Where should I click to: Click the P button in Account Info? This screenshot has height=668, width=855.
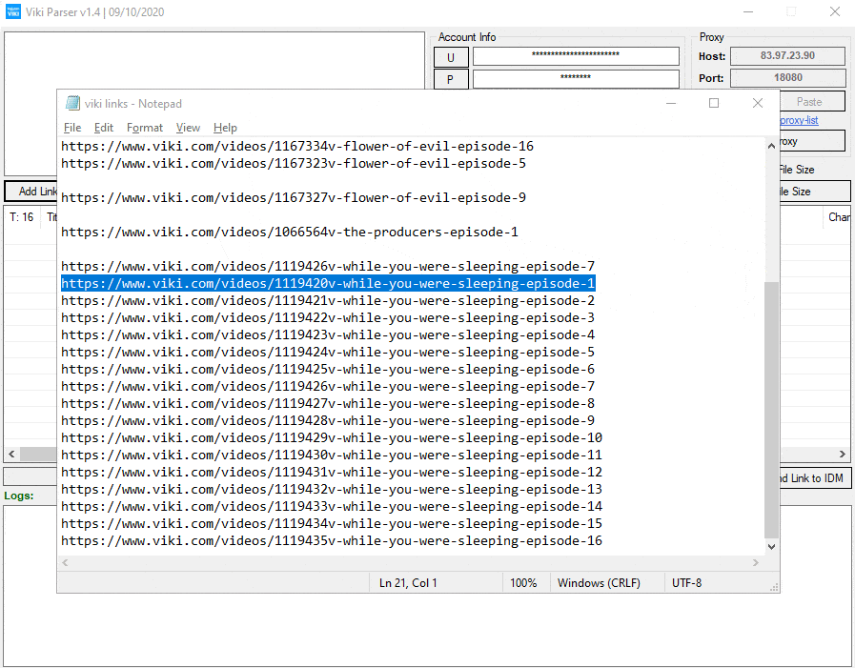click(x=451, y=79)
